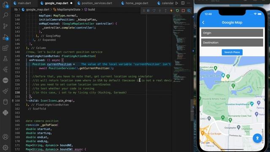Click Step Into in debug toolbar

160,11
